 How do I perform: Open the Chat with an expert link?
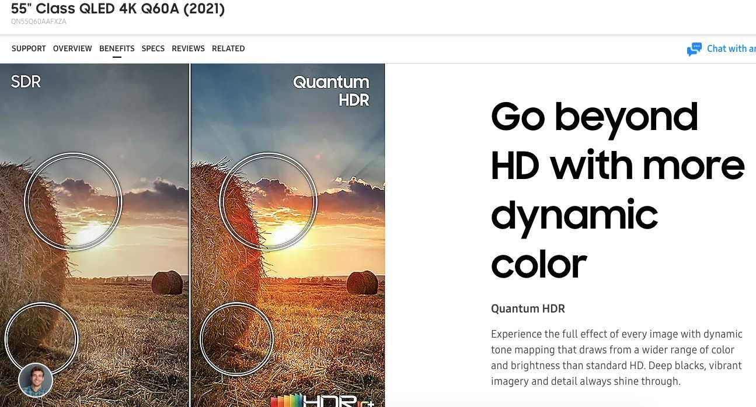click(731, 49)
